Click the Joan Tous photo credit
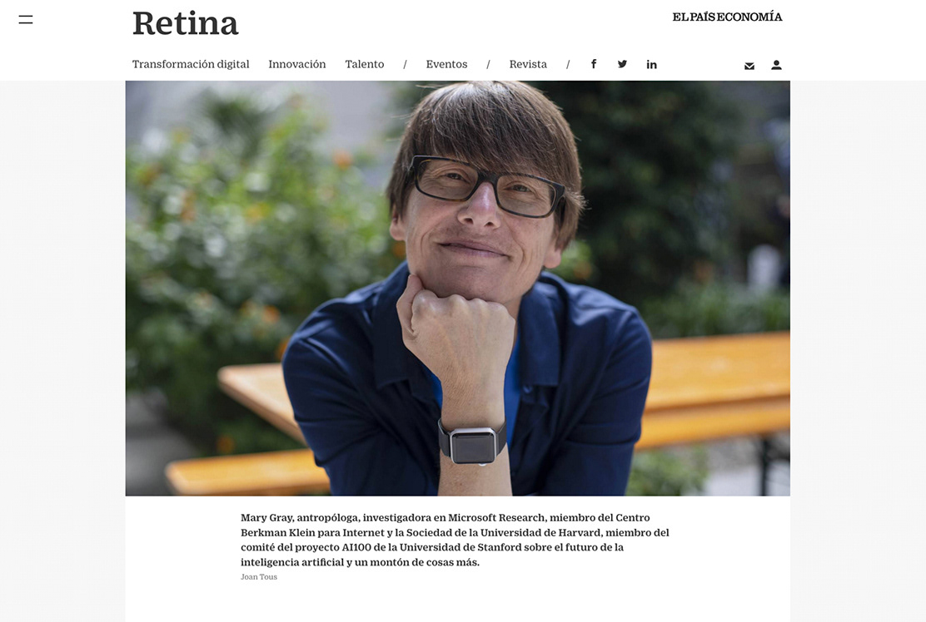Viewport: 926px width, 622px height. click(259, 577)
